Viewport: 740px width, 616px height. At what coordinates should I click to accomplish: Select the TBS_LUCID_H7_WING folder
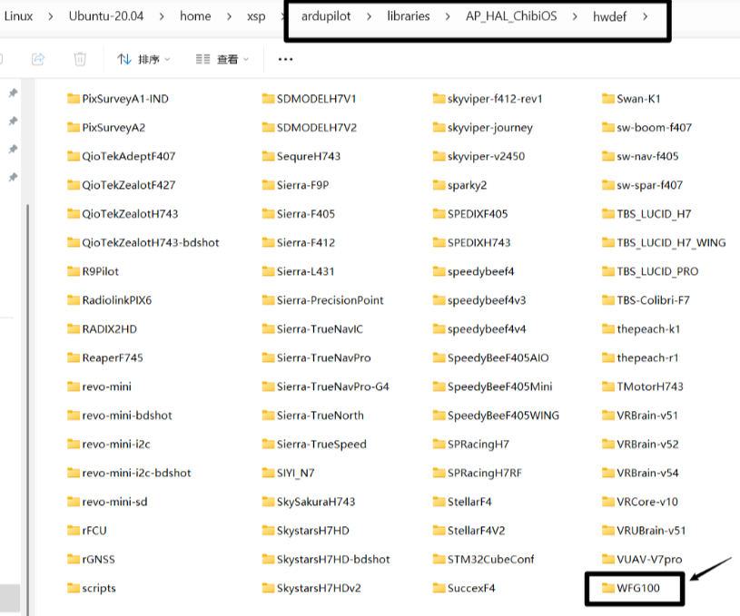[x=670, y=242]
